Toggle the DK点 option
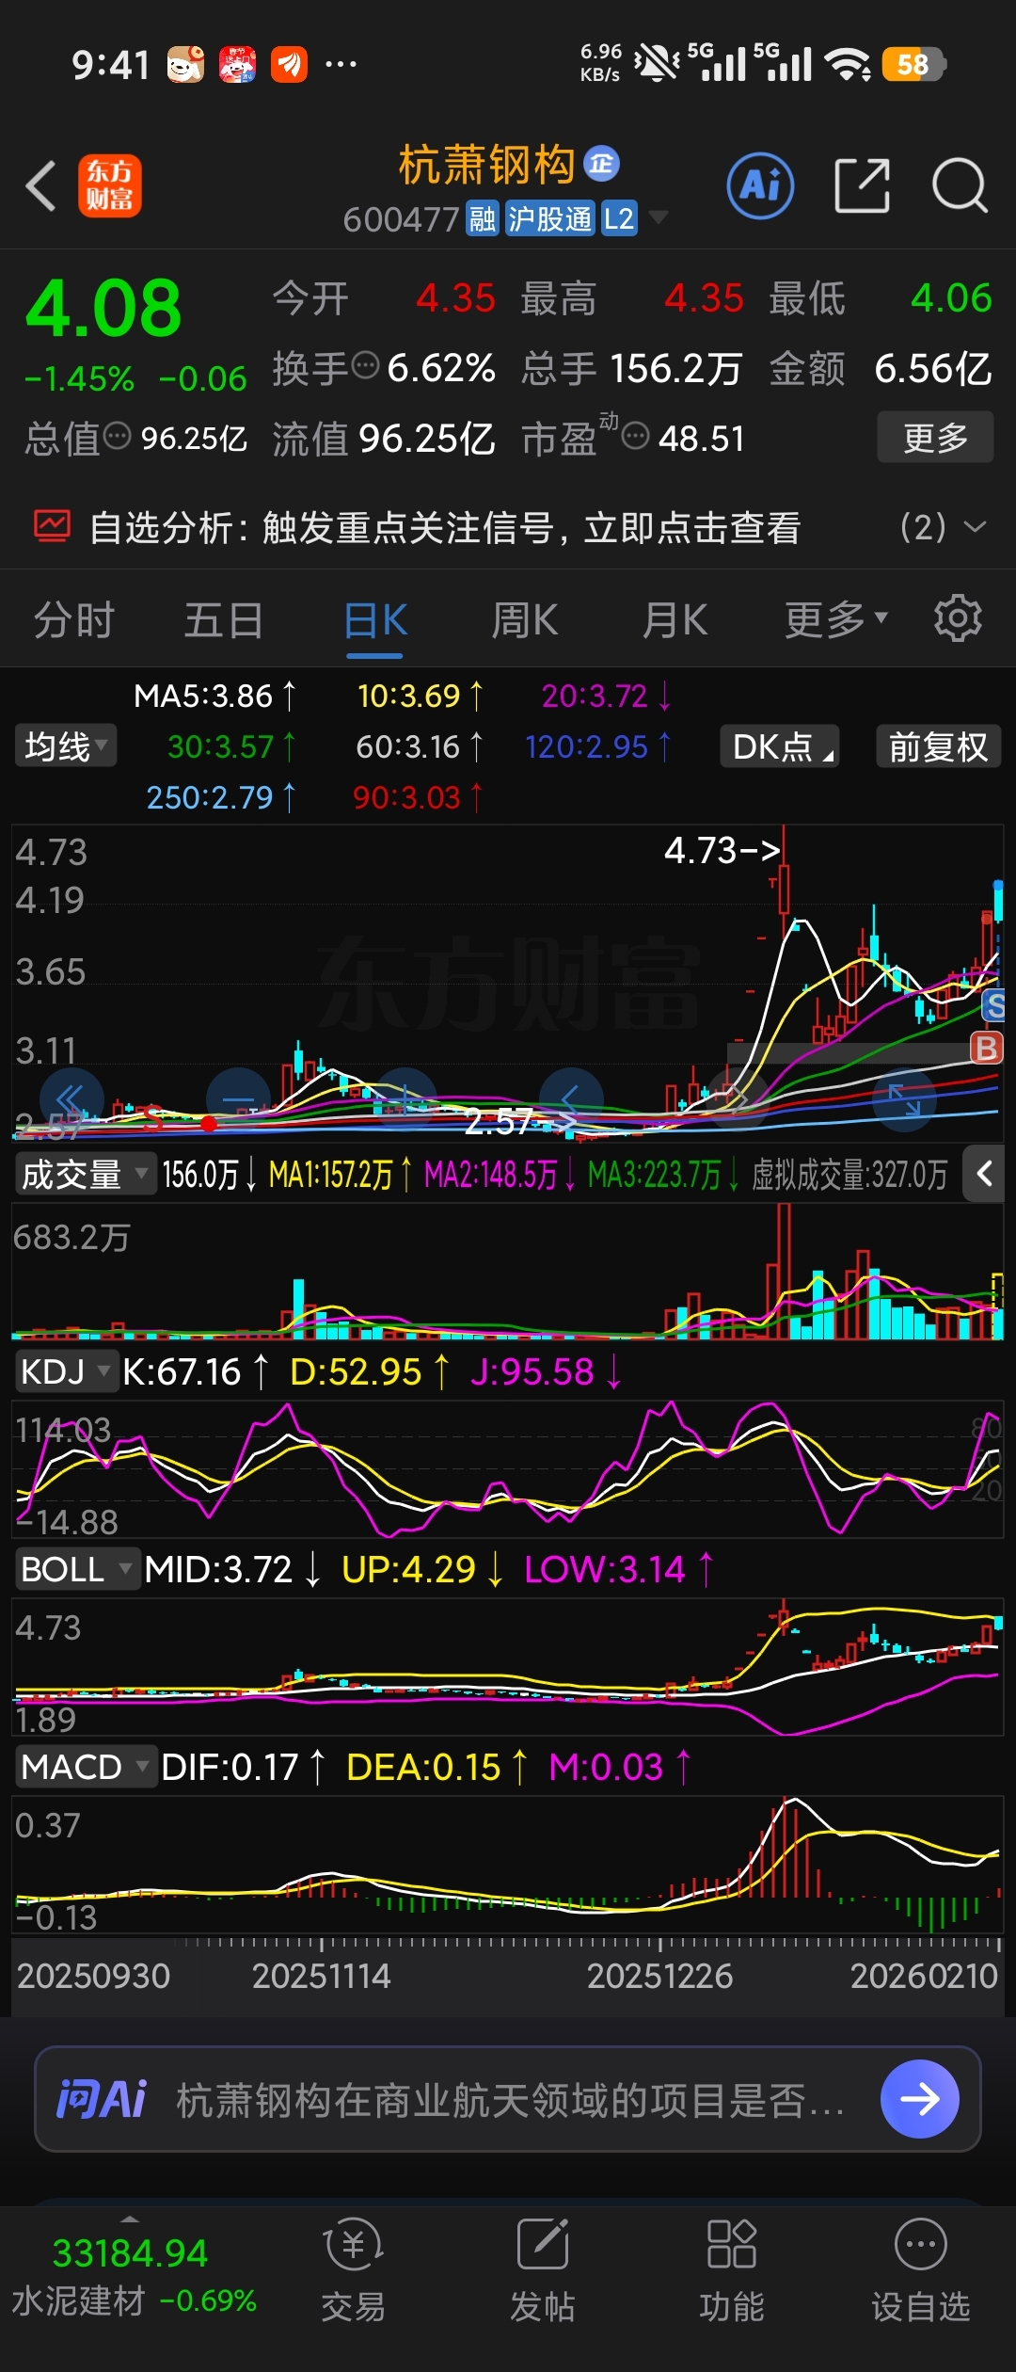The height and width of the screenshot is (2372, 1016). pos(780,746)
